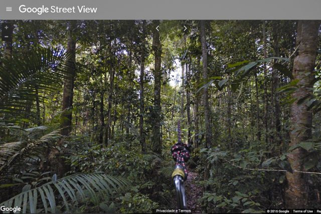Open the Privacidade e Termos link

click(x=174, y=210)
